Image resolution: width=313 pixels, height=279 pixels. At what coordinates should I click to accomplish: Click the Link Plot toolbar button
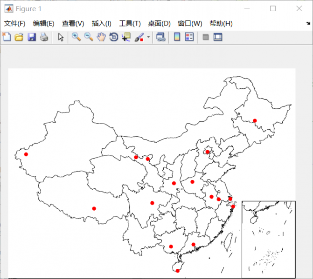coord(160,37)
